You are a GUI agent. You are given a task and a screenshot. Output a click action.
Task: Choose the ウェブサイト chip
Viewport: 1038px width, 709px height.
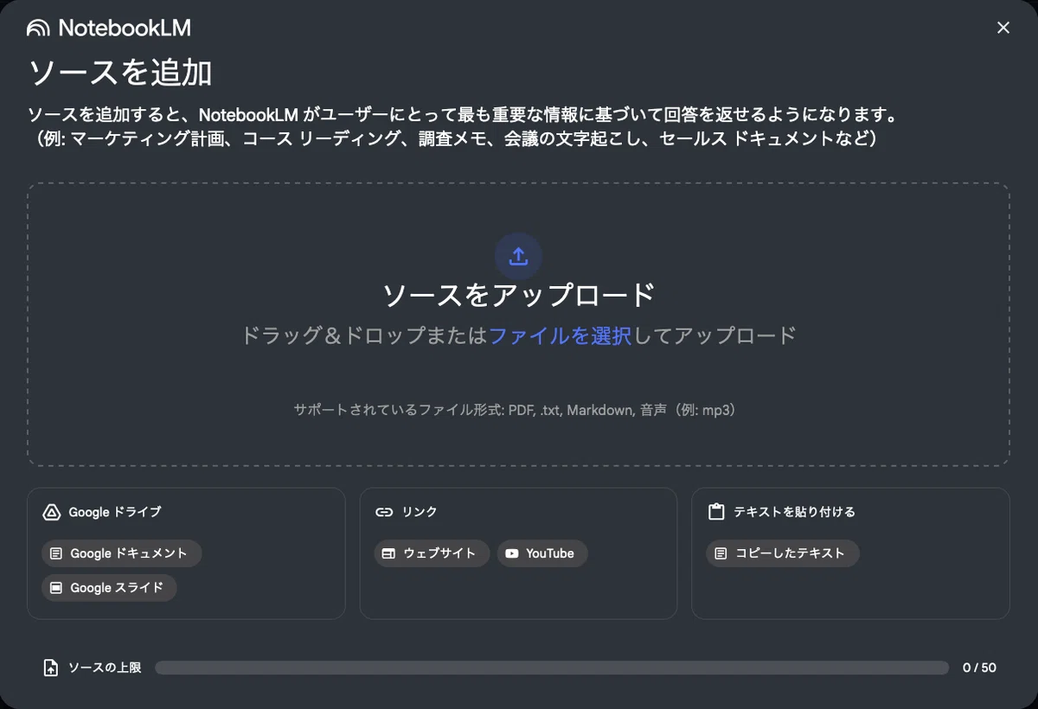pyautogui.click(x=432, y=553)
